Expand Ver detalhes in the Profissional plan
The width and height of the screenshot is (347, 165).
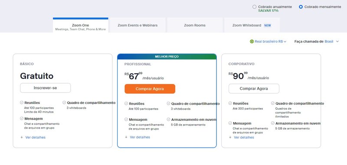(x=140, y=137)
